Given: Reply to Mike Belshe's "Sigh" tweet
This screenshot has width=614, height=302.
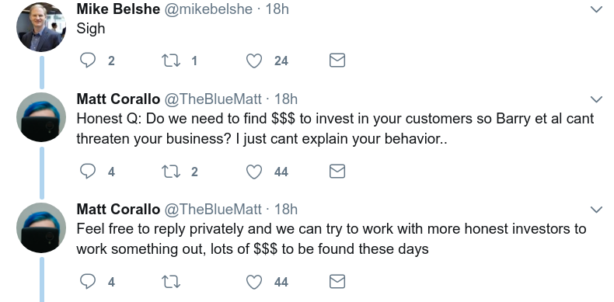Looking at the screenshot, I should [88, 61].
